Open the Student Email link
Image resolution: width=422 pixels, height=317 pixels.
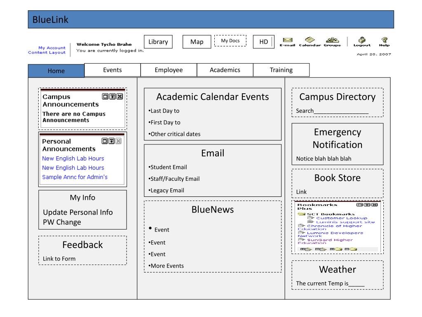point(168,167)
